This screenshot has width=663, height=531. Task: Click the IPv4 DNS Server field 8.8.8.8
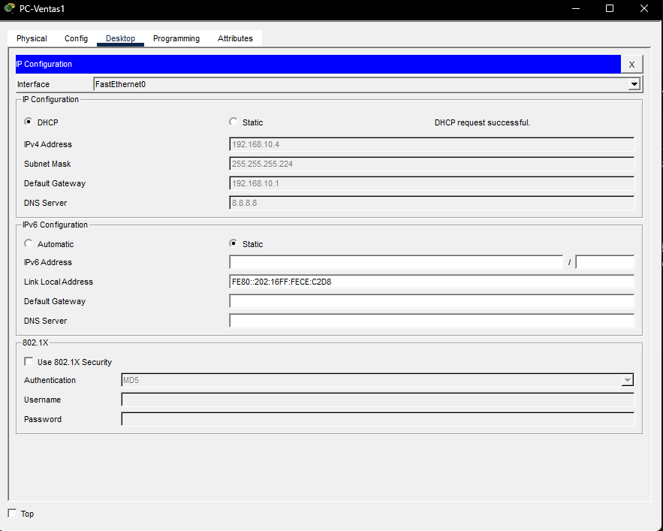[432, 203]
